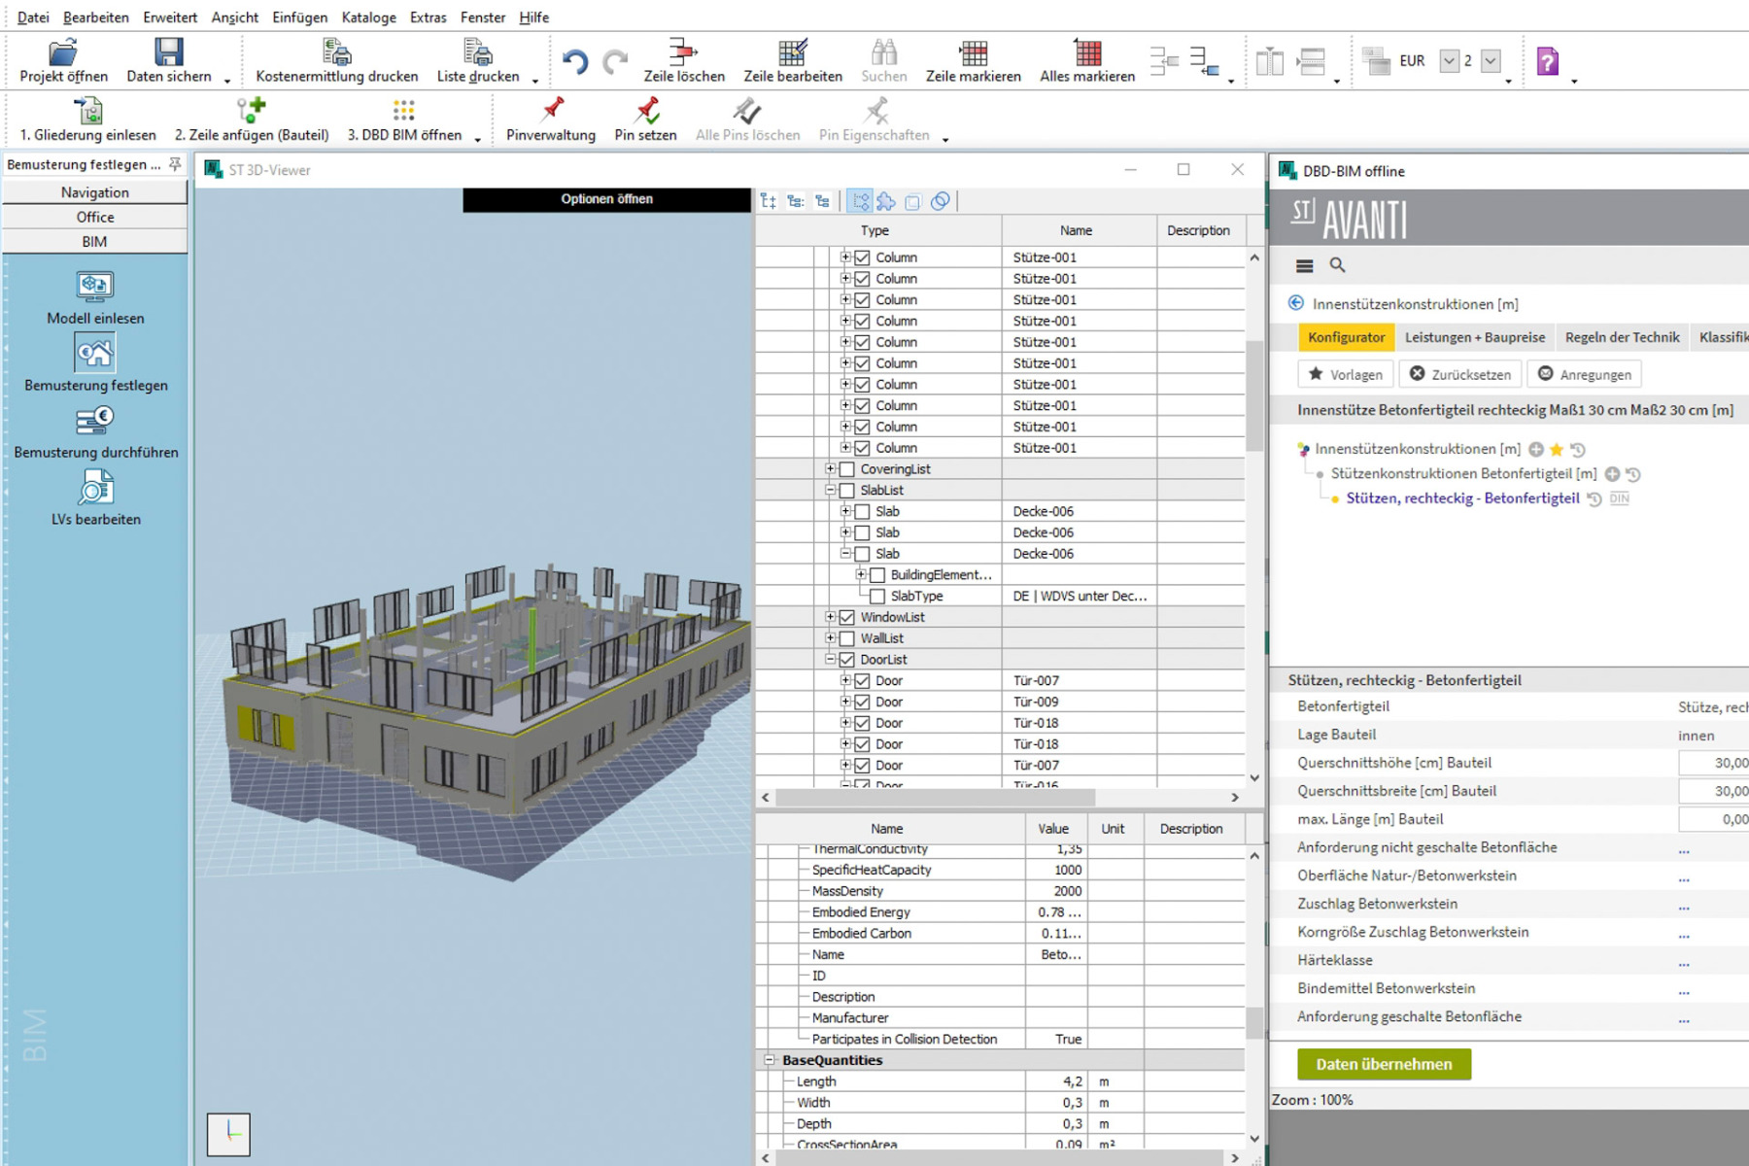Open the hamburger menu in AVANTI panel
The image size is (1749, 1166).
point(1304,265)
